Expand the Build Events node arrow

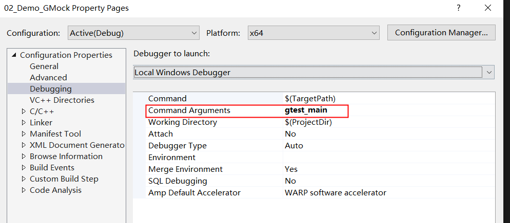click(24, 168)
